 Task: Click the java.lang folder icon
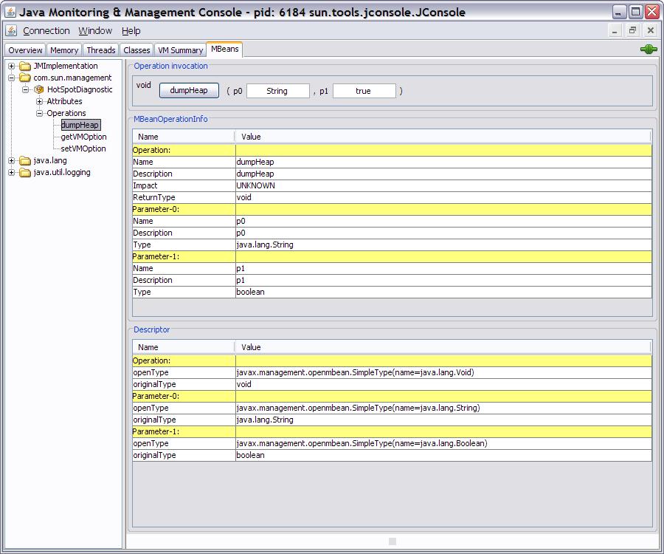pos(25,160)
